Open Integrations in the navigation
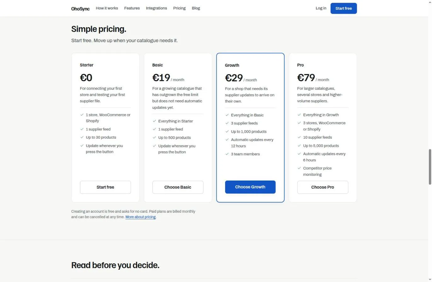This screenshot has width=432, height=282. pyautogui.click(x=156, y=8)
